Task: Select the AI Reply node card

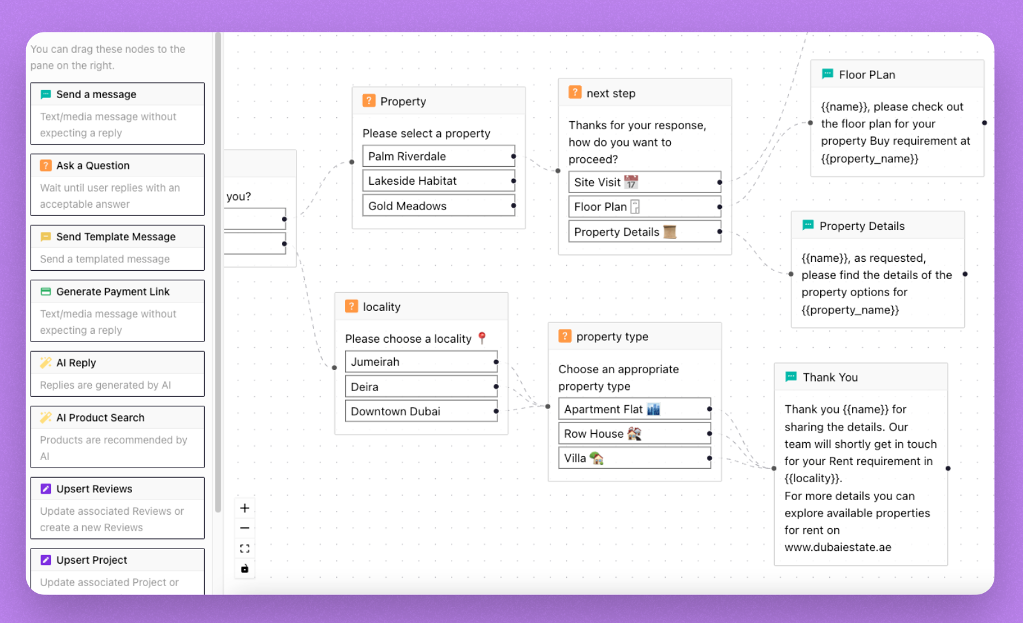Action: tap(117, 374)
